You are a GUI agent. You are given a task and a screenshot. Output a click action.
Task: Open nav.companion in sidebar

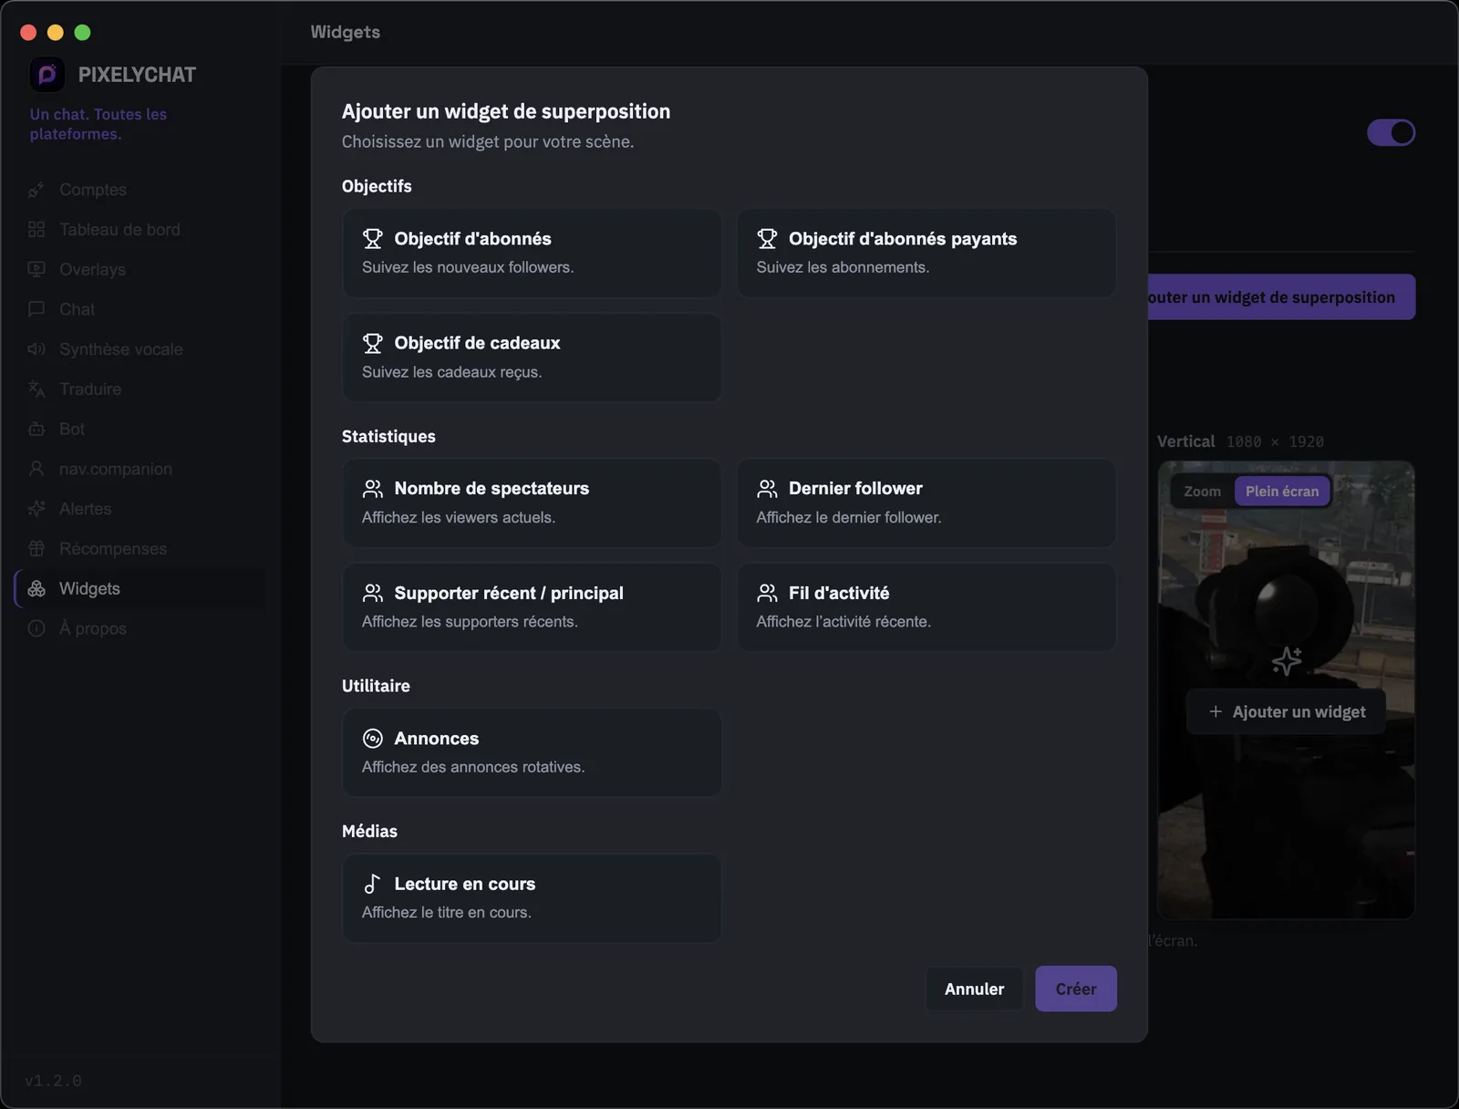point(140,469)
